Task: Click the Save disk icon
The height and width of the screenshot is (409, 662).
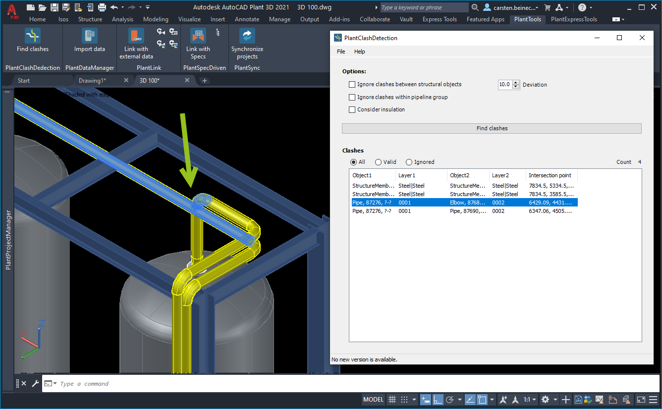Action: coord(55,7)
